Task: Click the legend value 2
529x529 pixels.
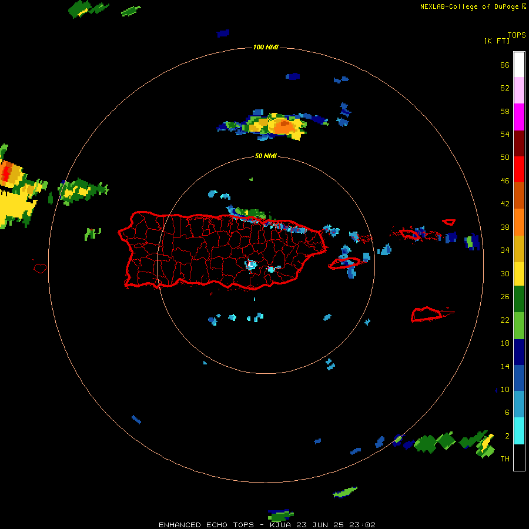Action: tap(507, 436)
